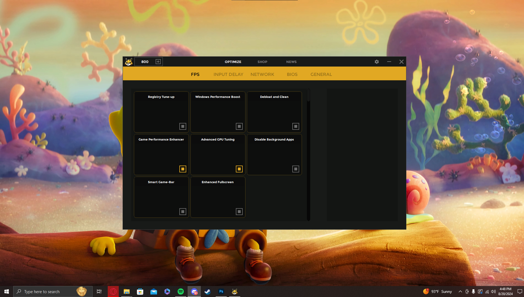This screenshot has width=524, height=297.
Task: Select the FPS tab
Action: [195, 74]
